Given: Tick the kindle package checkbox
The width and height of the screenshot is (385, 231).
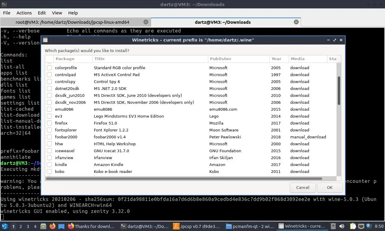Looking at the screenshot, I should pyautogui.click(x=49, y=165).
